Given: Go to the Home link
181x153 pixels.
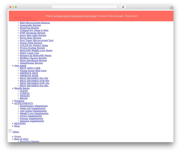Looking at the screenshot, I should pyautogui.click(x=18, y=136).
